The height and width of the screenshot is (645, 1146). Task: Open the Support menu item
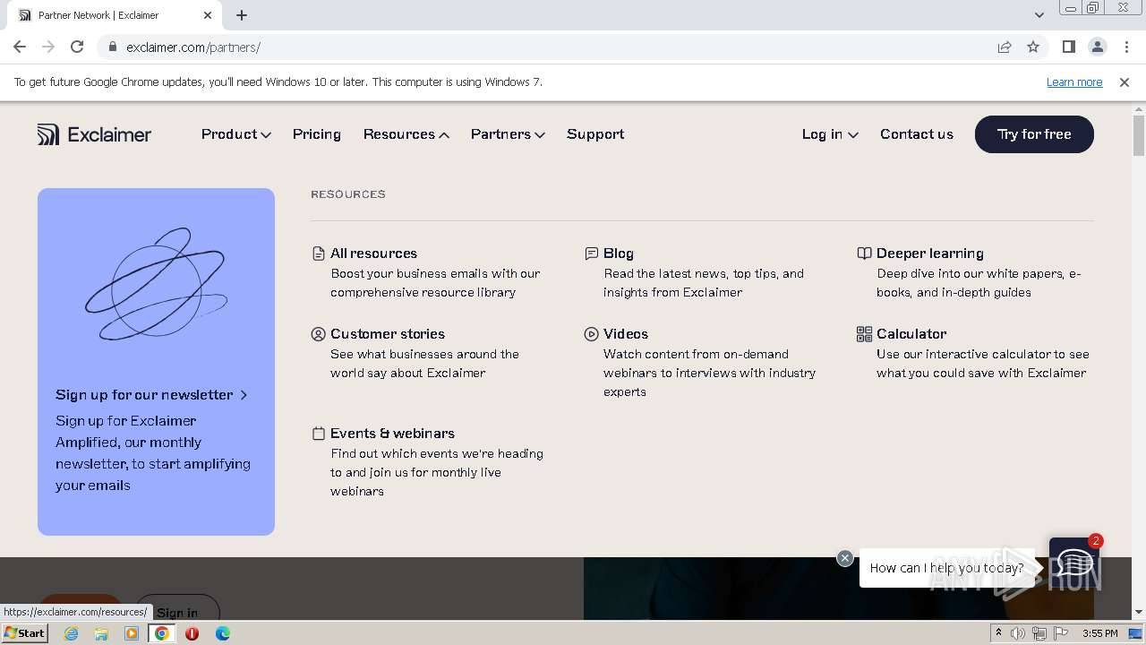[x=595, y=134]
